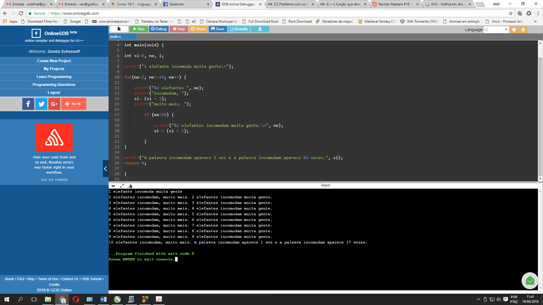The height and width of the screenshot is (305, 543).
Task: Click the editor vertical scrollbar up arrow
Action: point(540,43)
